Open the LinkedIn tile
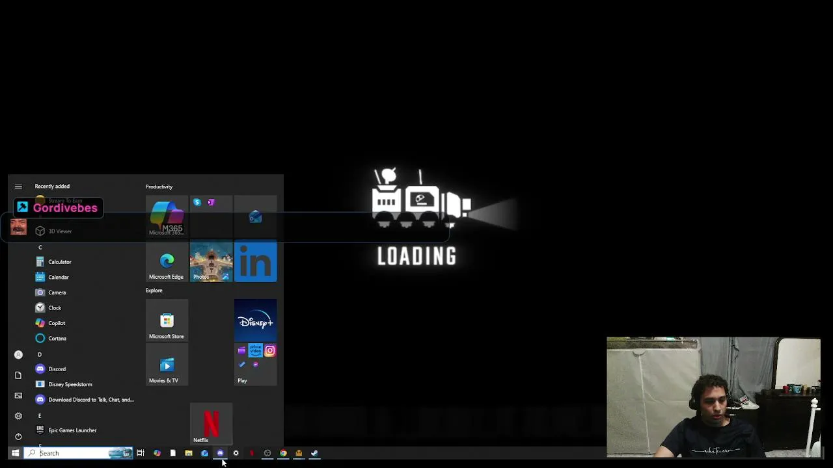This screenshot has width=833, height=468. pos(255,261)
